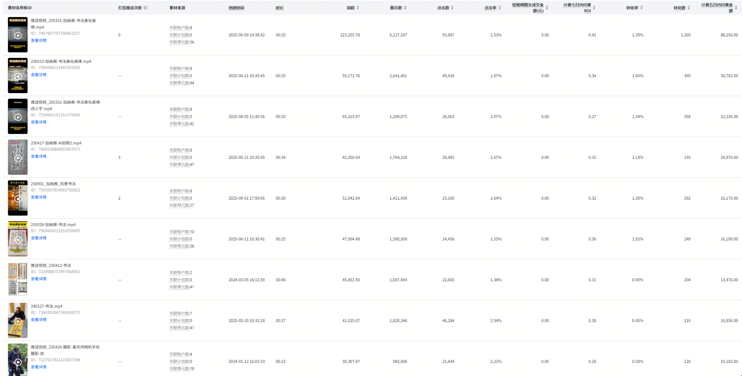
Task: Sort by 展示数 using its arrows
Action: pyautogui.click(x=405, y=8)
